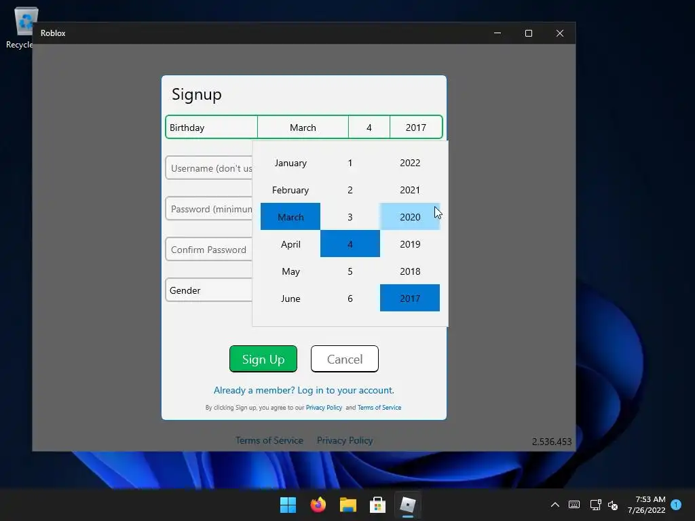Focus the Username input field

coord(209,168)
